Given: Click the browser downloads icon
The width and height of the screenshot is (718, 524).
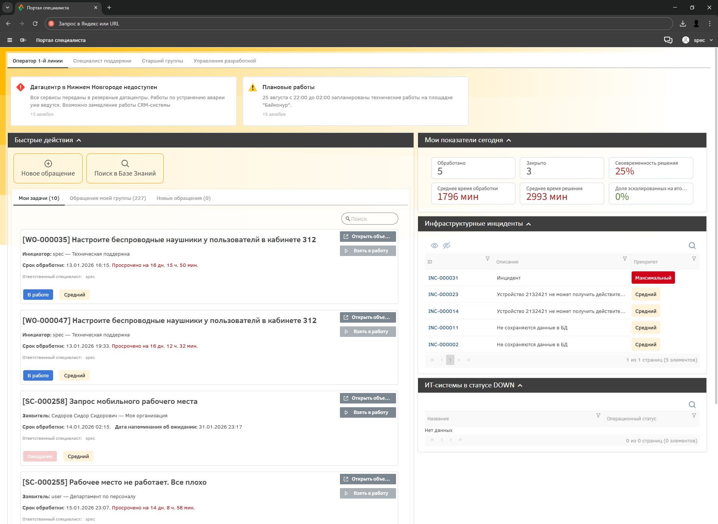Looking at the screenshot, I should coord(682,24).
